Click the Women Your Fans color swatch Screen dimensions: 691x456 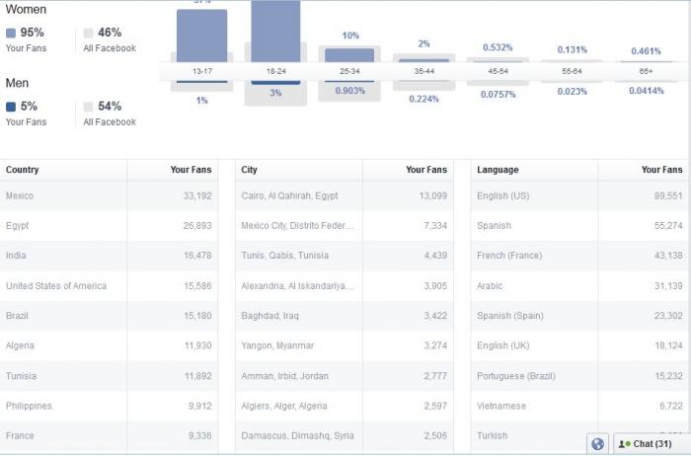click(x=11, y=33)
